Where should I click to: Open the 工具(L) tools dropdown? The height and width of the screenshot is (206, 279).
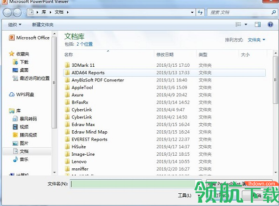click(x=189, y=196)
